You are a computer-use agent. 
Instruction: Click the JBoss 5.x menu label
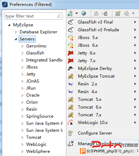coord(88,38)
